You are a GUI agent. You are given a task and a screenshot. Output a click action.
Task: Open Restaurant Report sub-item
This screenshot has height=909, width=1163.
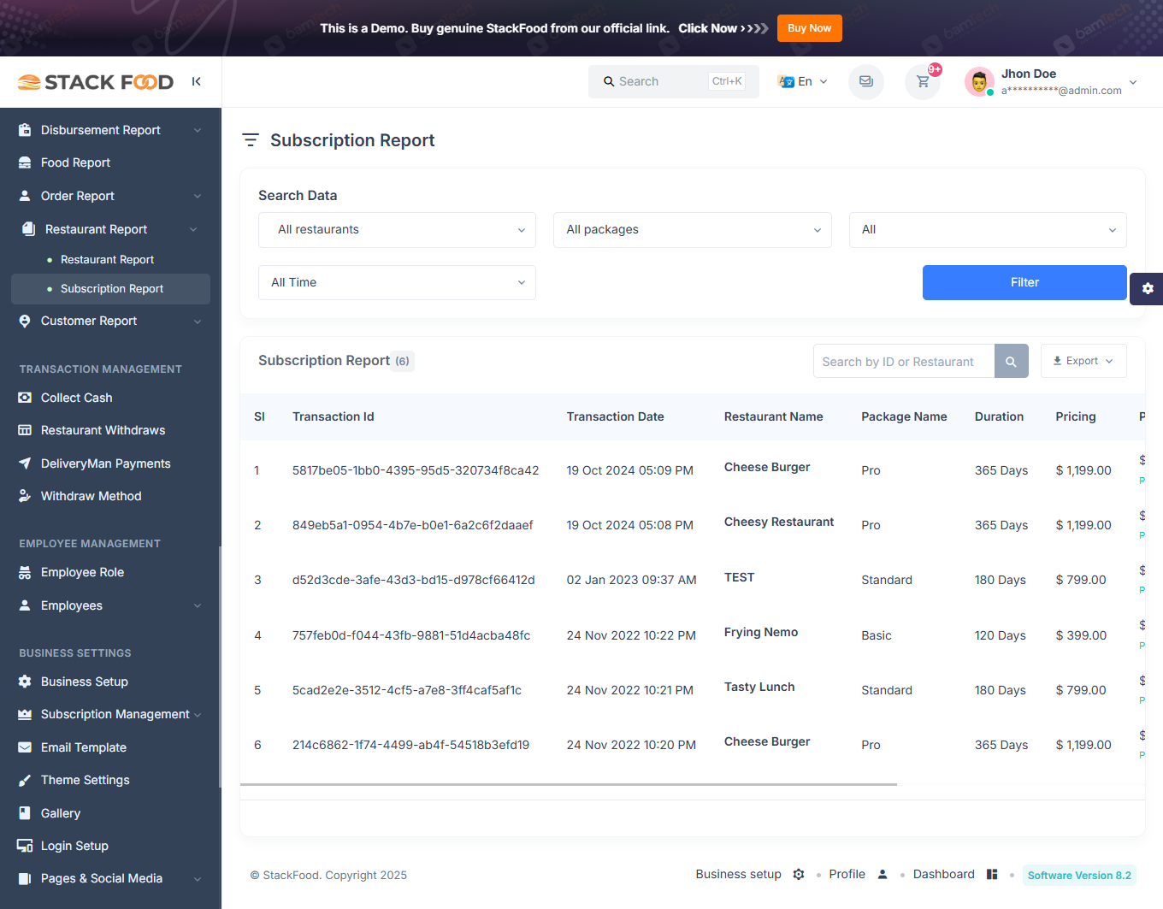point(107,260)
